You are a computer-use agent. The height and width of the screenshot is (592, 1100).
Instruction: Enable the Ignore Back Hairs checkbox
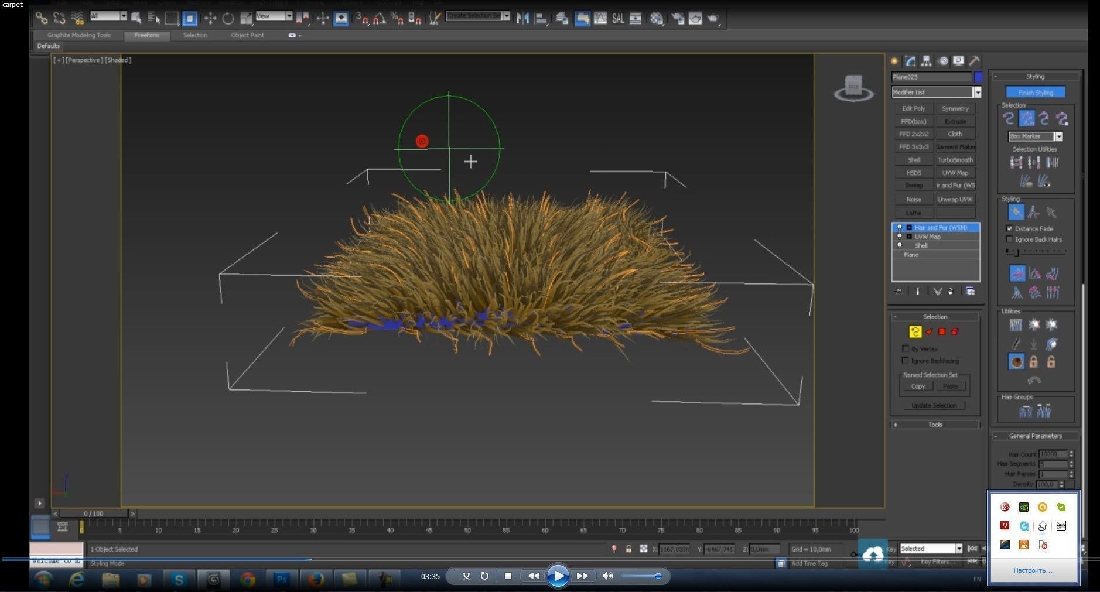(1009, 239)
